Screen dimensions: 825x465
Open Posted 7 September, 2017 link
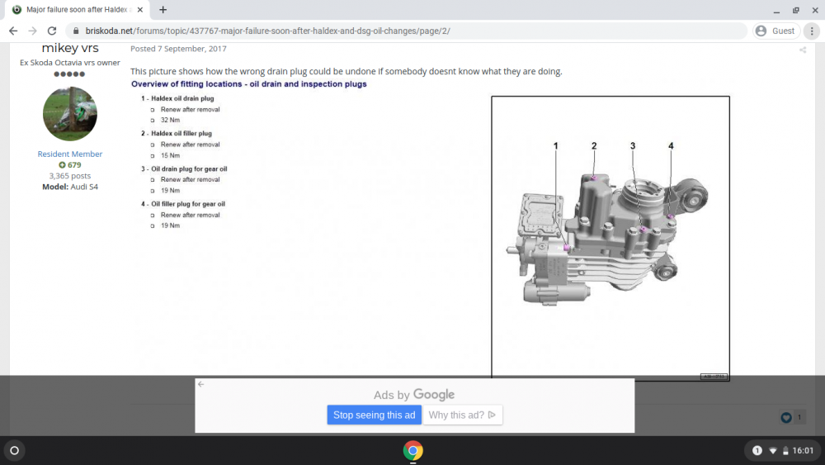pos(178,49)
